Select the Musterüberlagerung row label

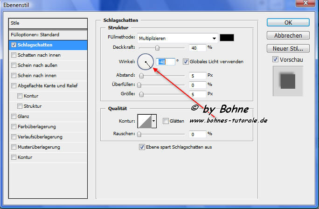pyautogui.click(x=39, y=147)
